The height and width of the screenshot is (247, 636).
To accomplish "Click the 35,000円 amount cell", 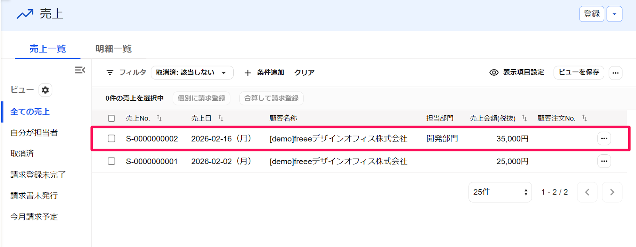I will pos(512,139).
